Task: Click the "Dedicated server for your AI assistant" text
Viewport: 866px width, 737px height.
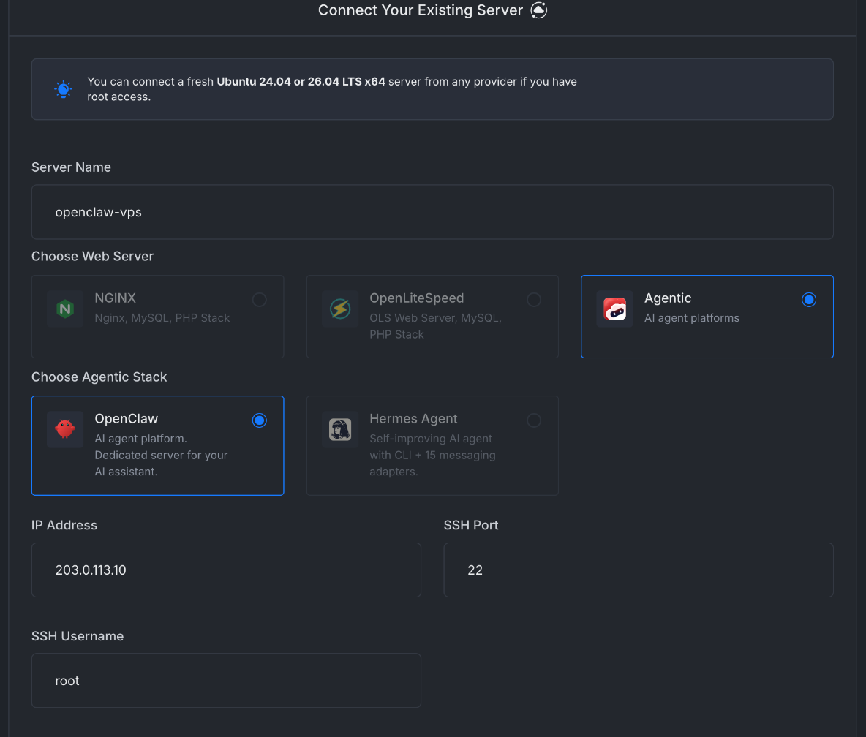Action: point(161,463)
